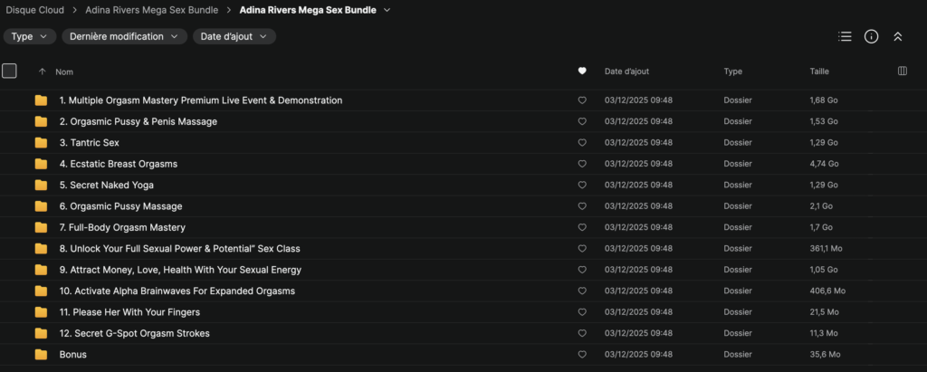Image resolution: width=927 pixels, height=372 pixels.
Task: Favorite the Full-Body Orgasm Mastery folder
Action: pyautogui.click(x=582, y=228)
